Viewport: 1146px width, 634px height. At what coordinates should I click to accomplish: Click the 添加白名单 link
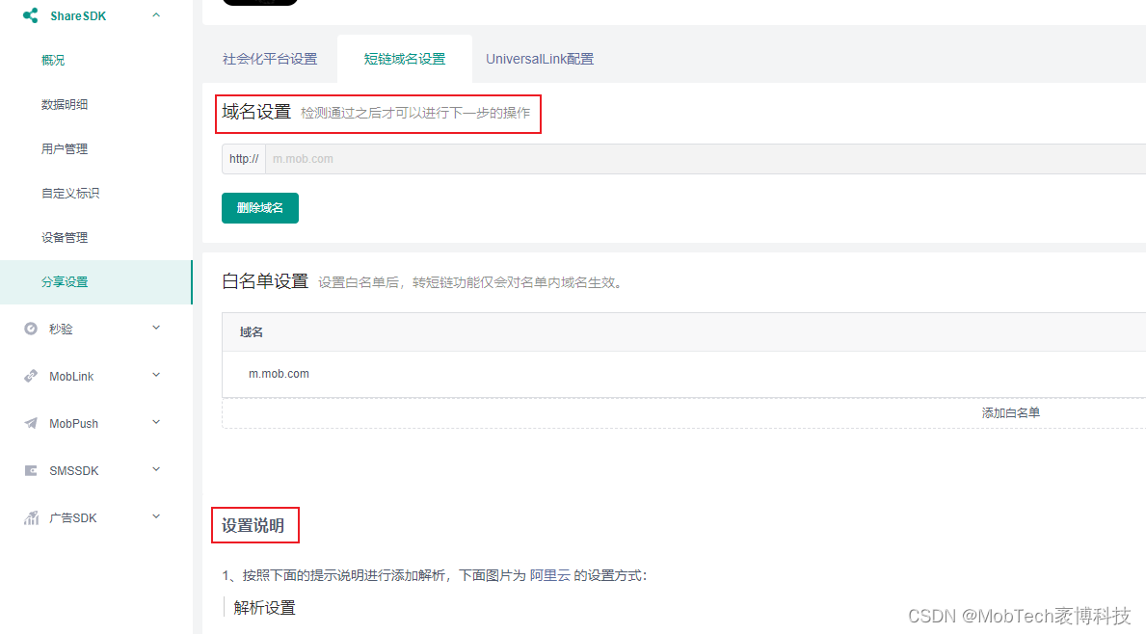1010,411
